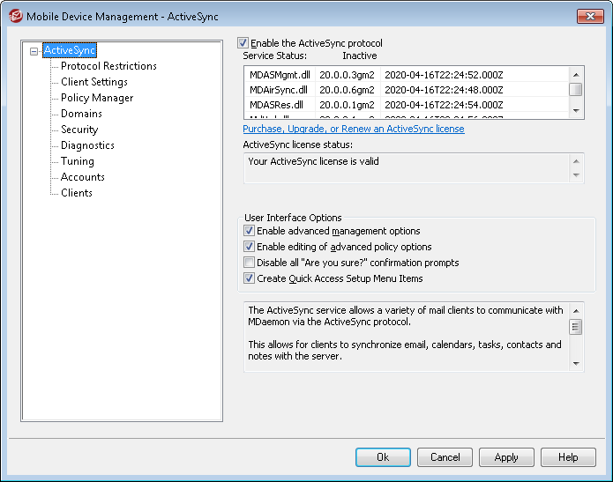Screen dimensions: 613x482
Task: Click up arrow in license status box
Action: 576,161
